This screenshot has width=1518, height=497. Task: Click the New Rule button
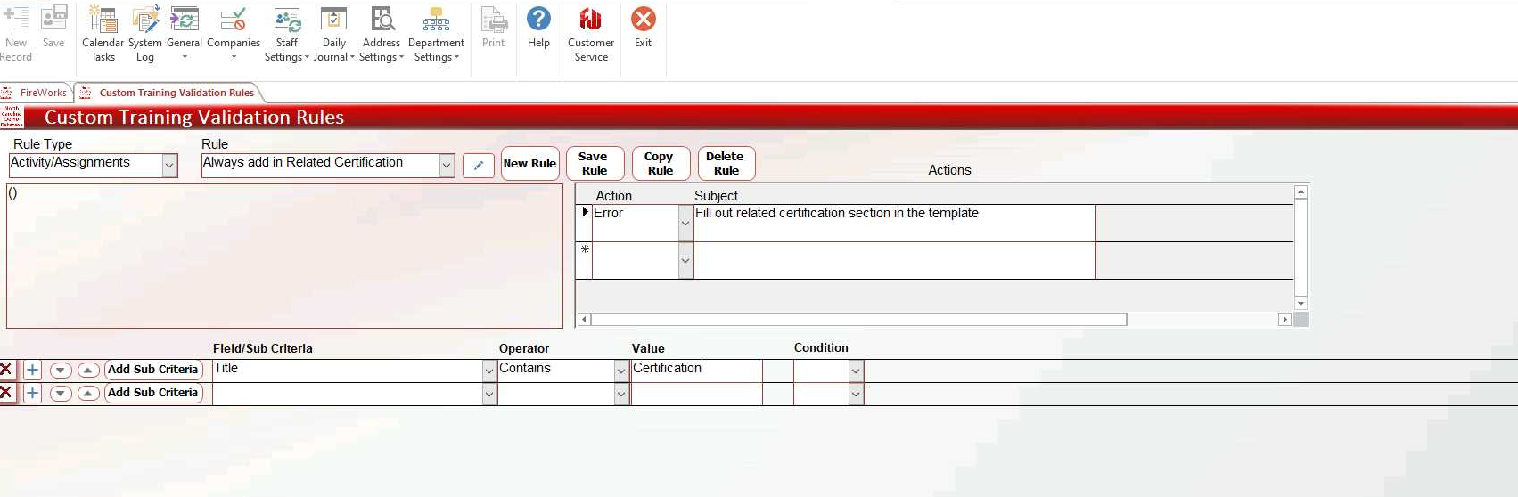point(530,164)
